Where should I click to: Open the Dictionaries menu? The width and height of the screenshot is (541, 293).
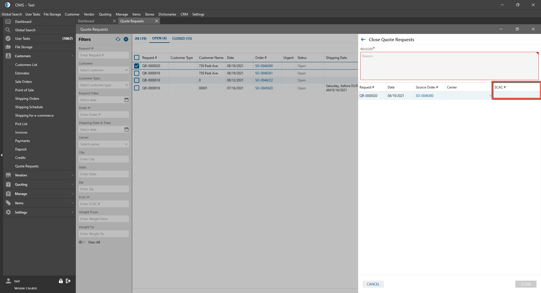click(167, 14)
